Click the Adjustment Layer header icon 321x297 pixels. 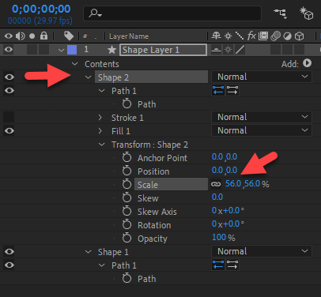coord(288,36)
